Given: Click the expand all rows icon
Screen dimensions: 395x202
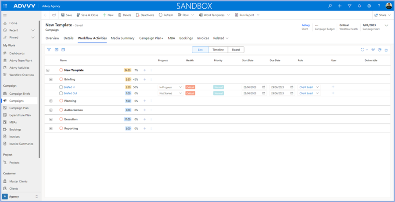Looking at the screenshot, I should pyautogui.click(x=56, y=50).
